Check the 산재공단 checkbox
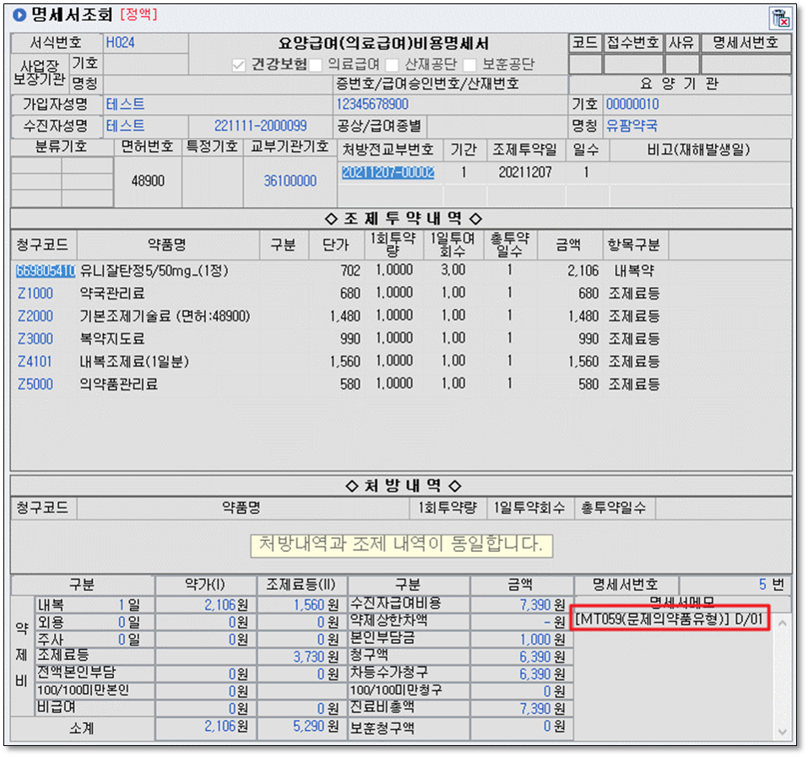 [392, 65]
